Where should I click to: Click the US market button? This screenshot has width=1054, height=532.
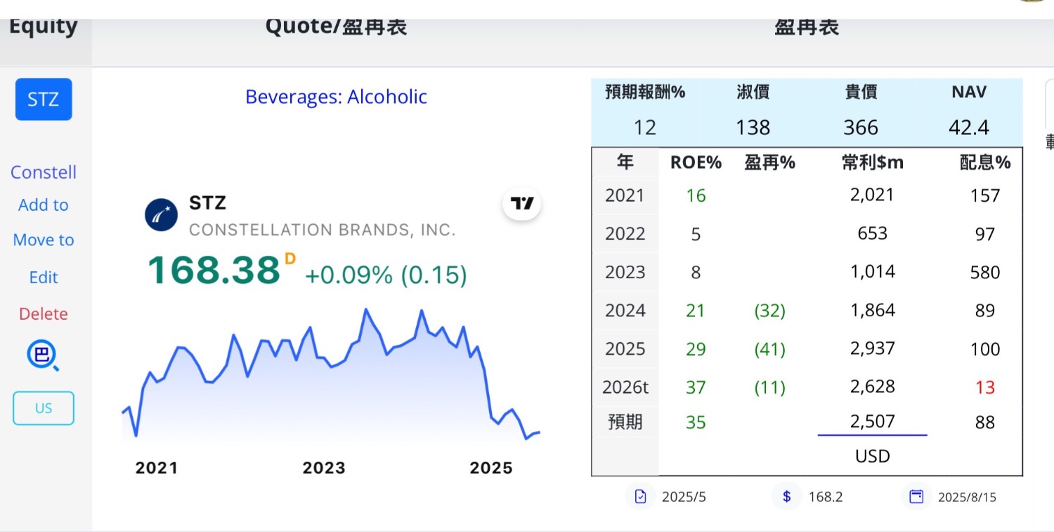(44, 408)
